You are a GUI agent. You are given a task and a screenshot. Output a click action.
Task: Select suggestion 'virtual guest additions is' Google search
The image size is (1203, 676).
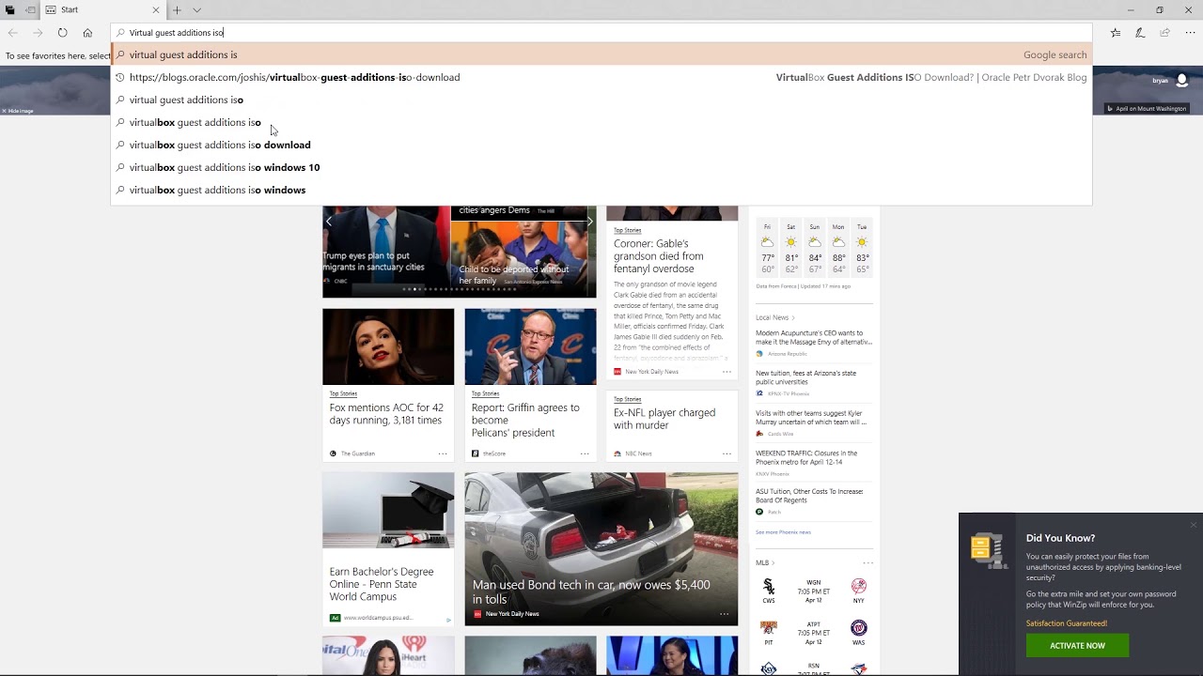click(601, 54)
